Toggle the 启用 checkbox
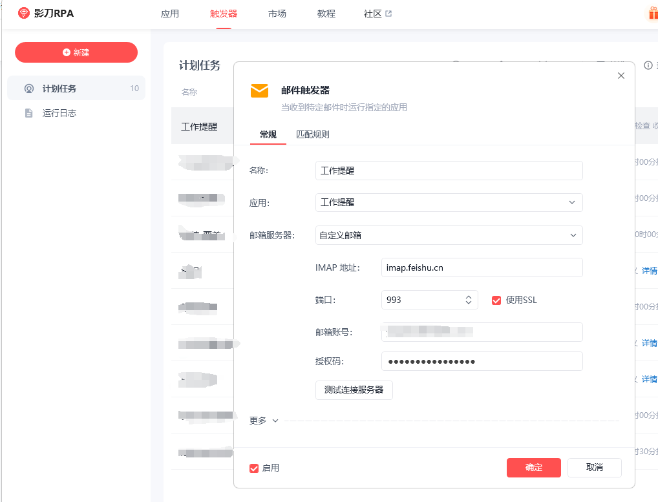The width and height of the screenshot is (658, 502). point(254,468)
